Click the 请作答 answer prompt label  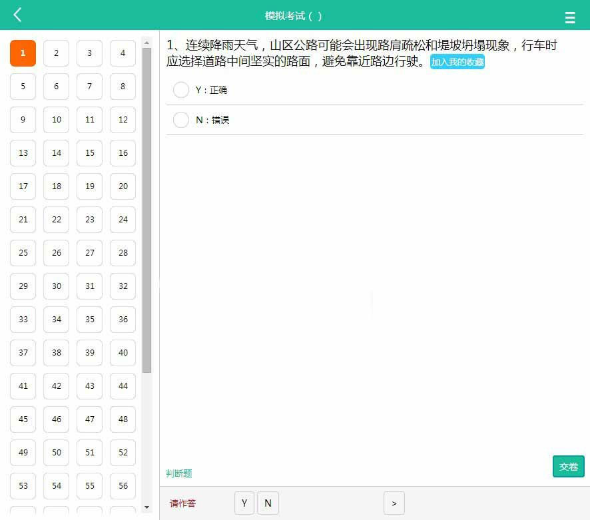[x=182, y=503]
